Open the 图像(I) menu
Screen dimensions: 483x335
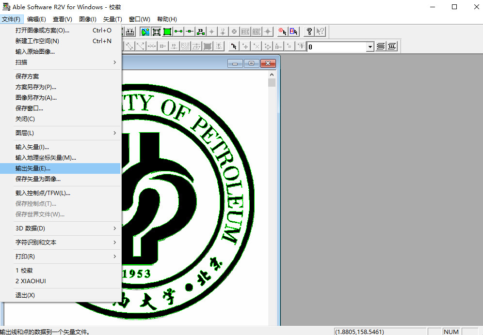[x=87, y=19]
